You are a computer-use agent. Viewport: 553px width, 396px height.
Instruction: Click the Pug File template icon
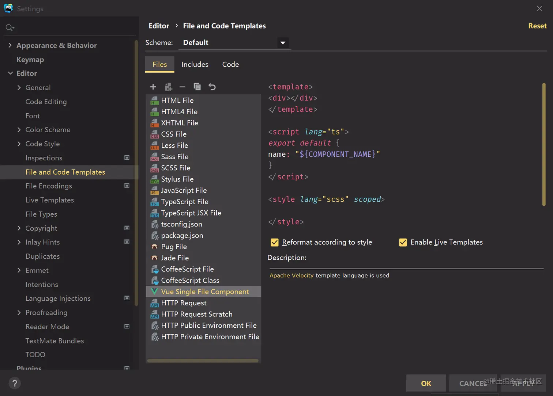155,247
